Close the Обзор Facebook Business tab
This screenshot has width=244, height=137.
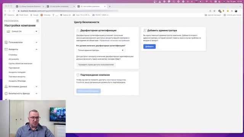pos(43,6)
